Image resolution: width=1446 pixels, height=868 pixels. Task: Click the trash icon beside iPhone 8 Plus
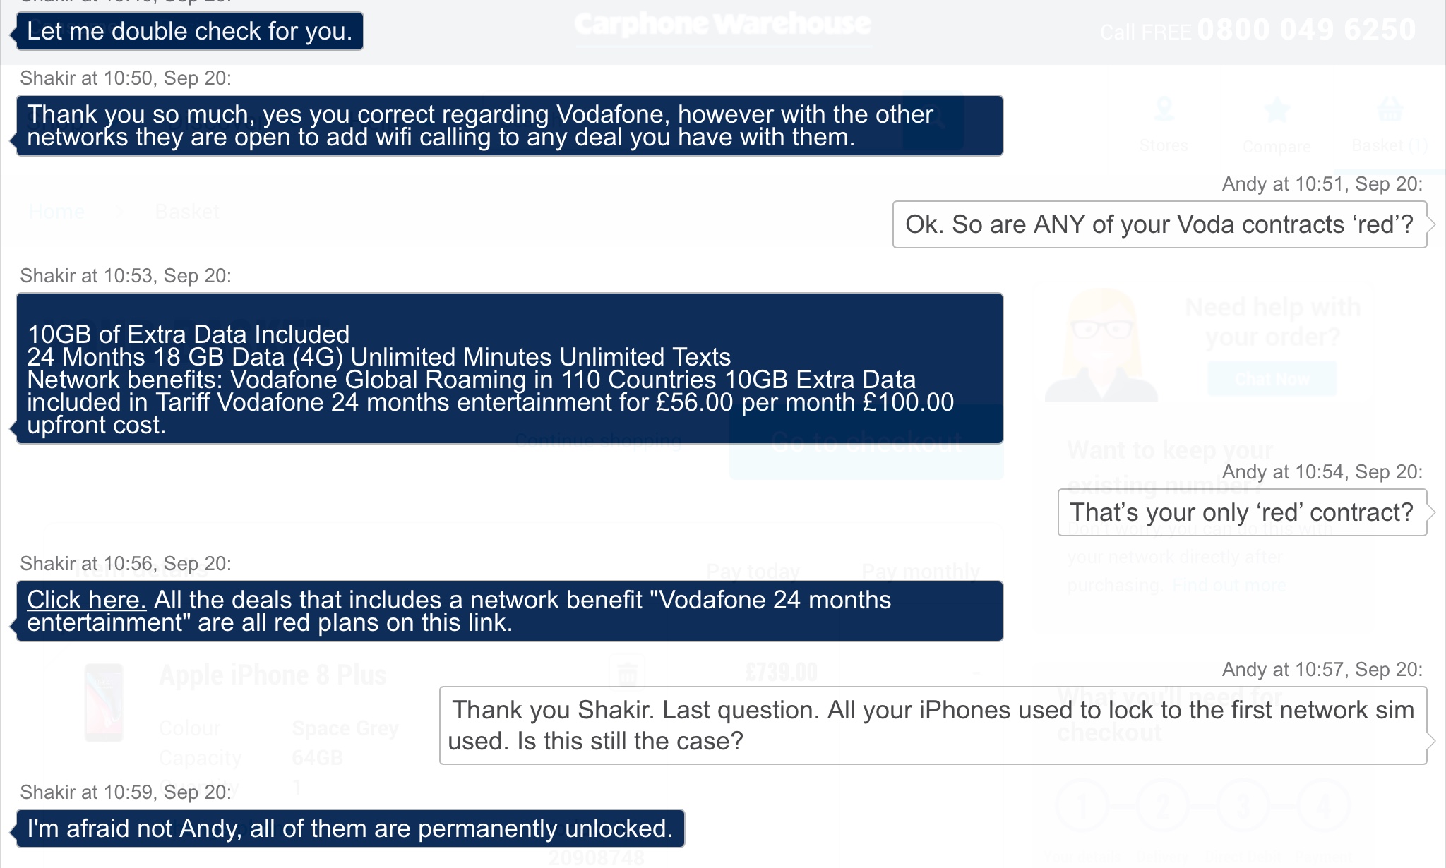tap(627, 673)
